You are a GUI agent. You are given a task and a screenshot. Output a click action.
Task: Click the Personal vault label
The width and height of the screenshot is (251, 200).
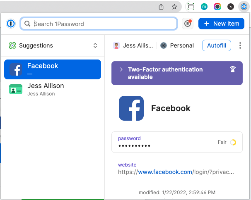[182, 45]
